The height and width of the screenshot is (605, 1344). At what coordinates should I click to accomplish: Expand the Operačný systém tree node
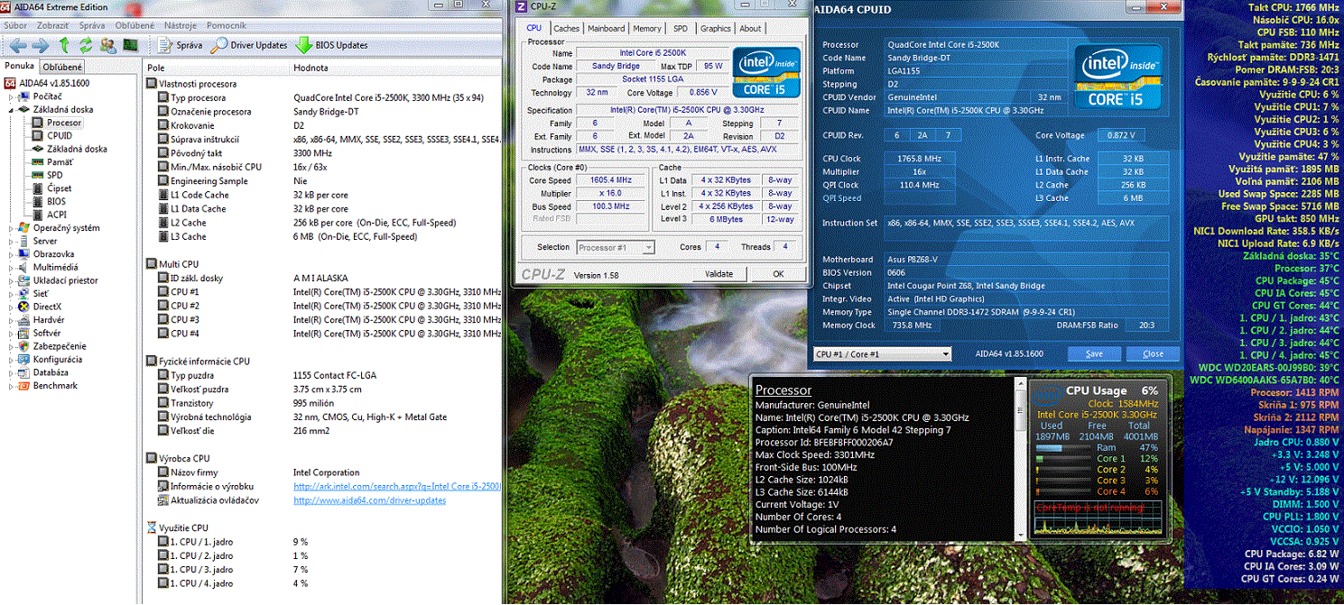click(x=12, y=228)
